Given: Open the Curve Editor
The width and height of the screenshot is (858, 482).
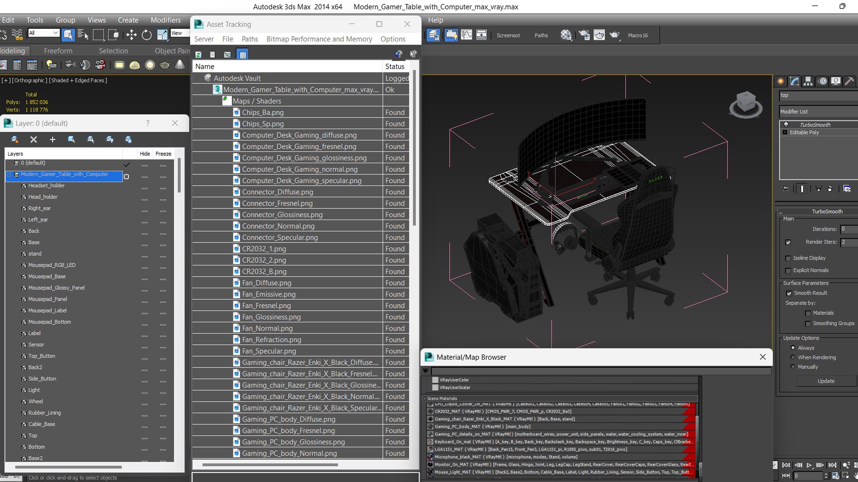Looking at the screenshot, I should click(466, 35).
